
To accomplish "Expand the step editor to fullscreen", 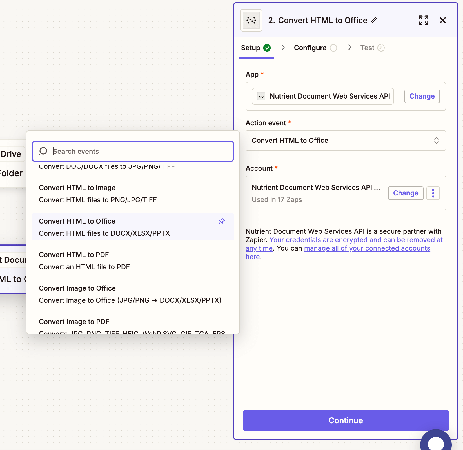I will click(x=424, y=20).
